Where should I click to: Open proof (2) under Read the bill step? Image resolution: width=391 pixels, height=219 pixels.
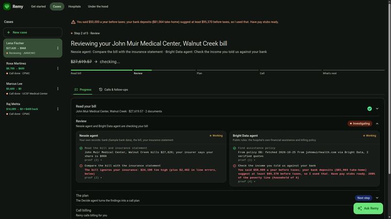93,160
